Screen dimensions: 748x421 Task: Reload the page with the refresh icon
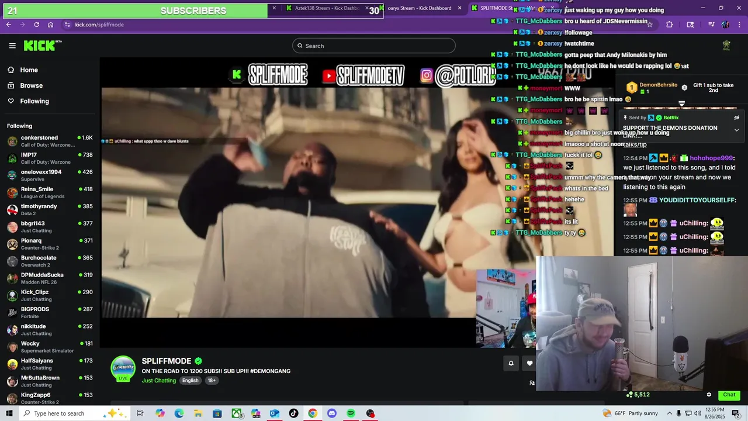click(36, 25)
